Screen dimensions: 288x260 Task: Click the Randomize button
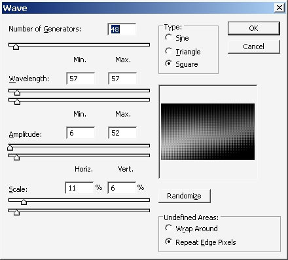(x=185, y=196)
